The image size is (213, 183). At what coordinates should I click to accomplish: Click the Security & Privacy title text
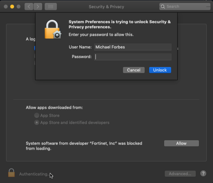(x=106, y=7)
